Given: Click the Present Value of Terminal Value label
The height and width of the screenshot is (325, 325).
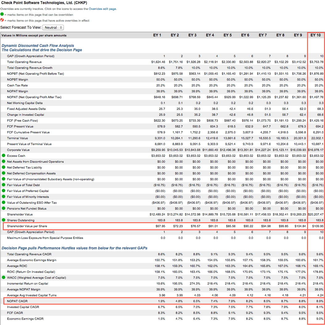Looking at the screenshot, I should point(29,144).
